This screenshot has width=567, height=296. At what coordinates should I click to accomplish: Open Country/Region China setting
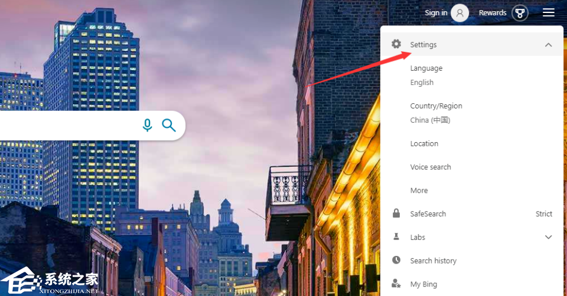pyautogui.click(x=436, y=113)
